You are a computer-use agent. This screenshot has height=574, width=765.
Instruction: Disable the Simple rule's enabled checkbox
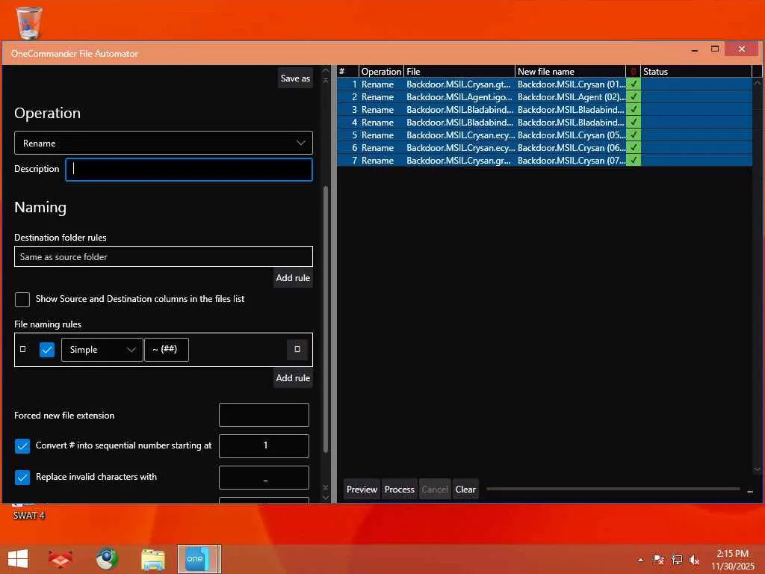coord(47,350)
